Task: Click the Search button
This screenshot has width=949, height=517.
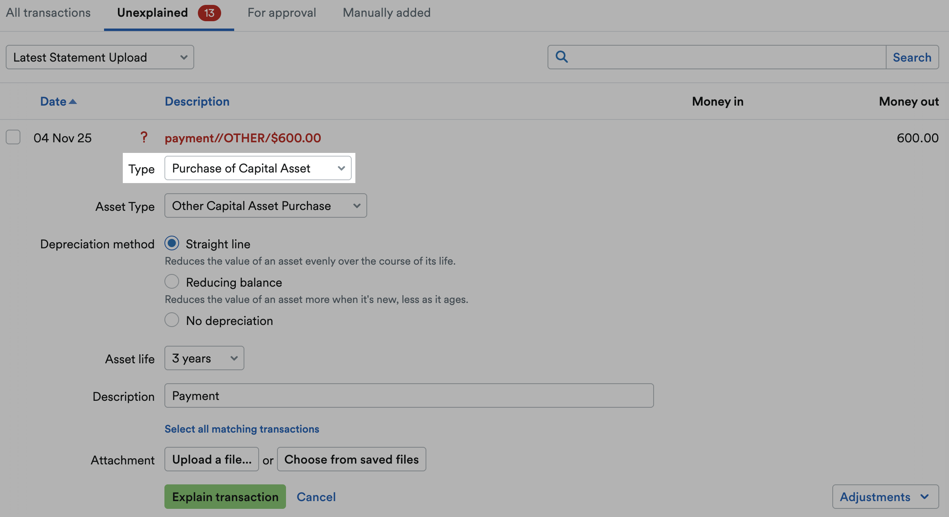Action: (x=912, y=57)
